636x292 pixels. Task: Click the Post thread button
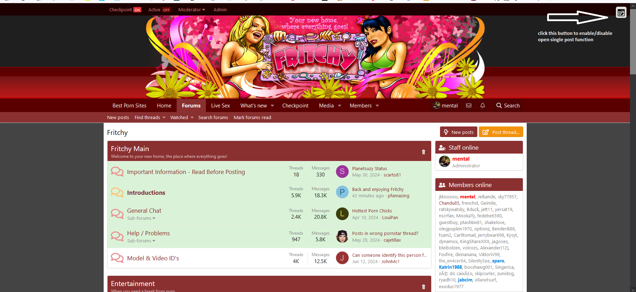(x=501, y=132)
